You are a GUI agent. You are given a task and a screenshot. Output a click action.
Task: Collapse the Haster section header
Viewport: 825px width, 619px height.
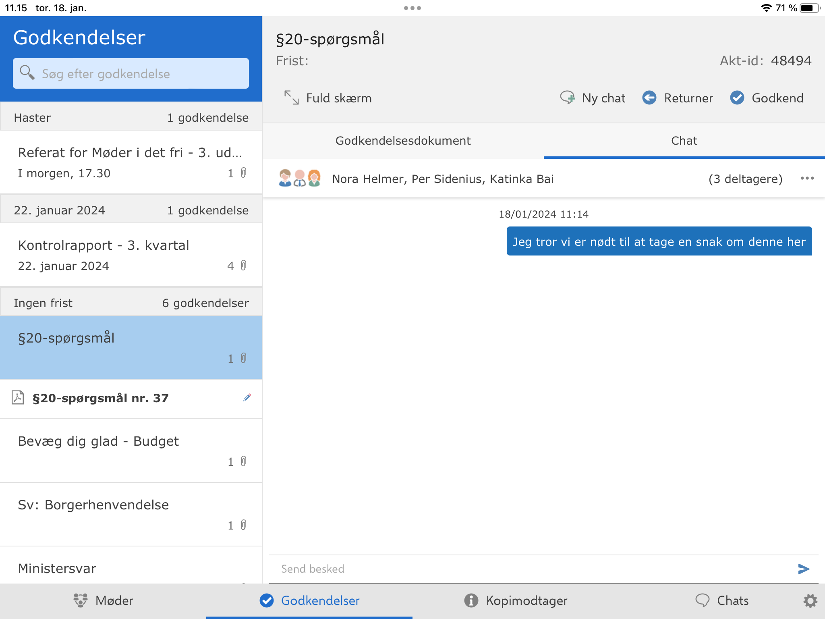tap(131, 117)
